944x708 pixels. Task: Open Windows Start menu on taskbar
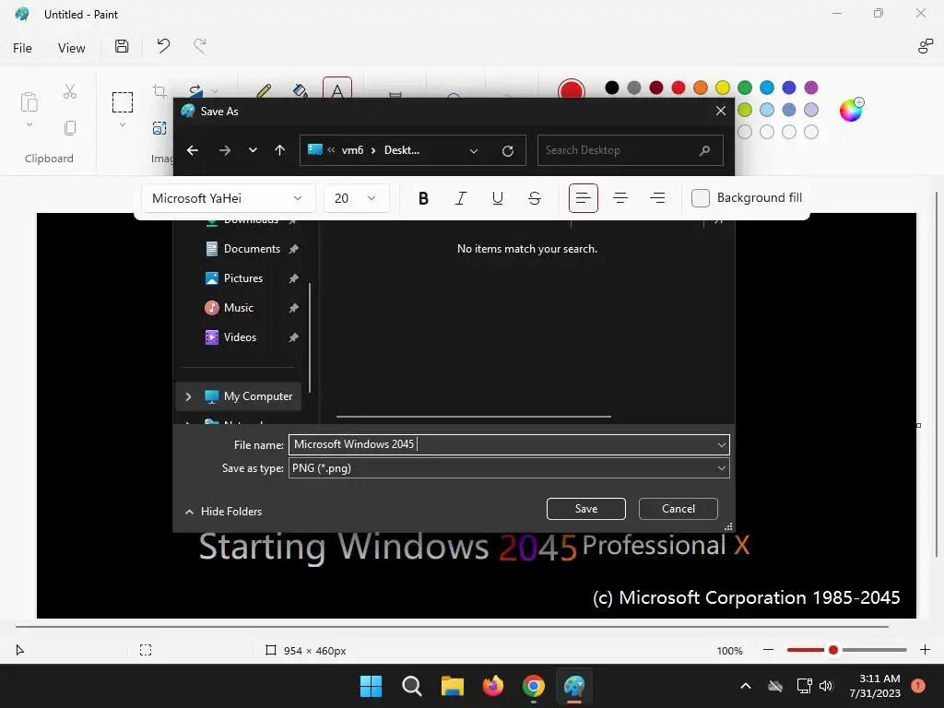tap(371, 686)
